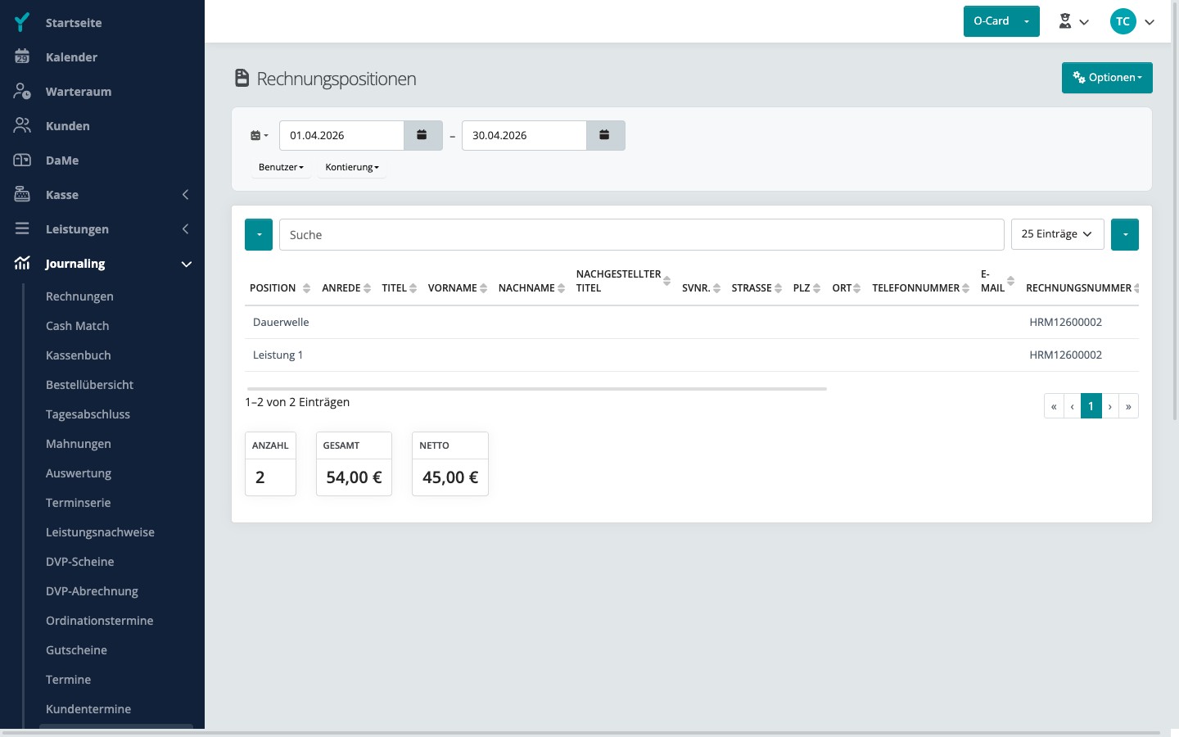
Task: Open end date calendar picker button
Action: (605, 135)
